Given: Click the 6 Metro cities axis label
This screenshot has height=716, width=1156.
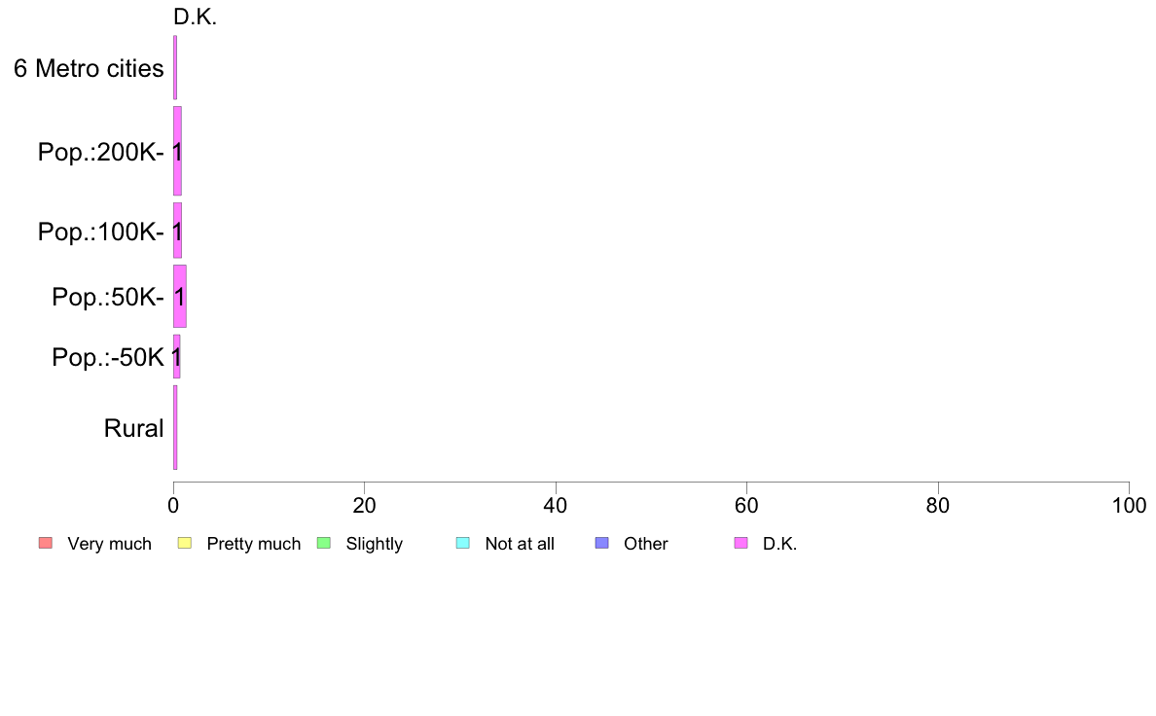Looking at the screenshot, I should coord(89,68).
